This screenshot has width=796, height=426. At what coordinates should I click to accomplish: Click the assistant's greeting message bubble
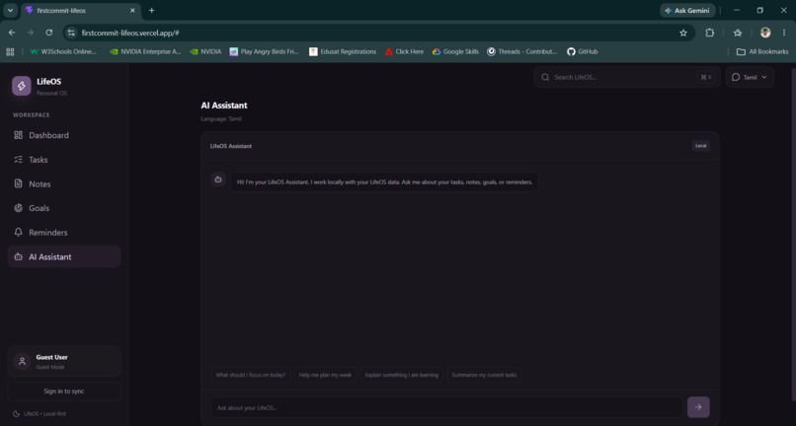point(384,181)
